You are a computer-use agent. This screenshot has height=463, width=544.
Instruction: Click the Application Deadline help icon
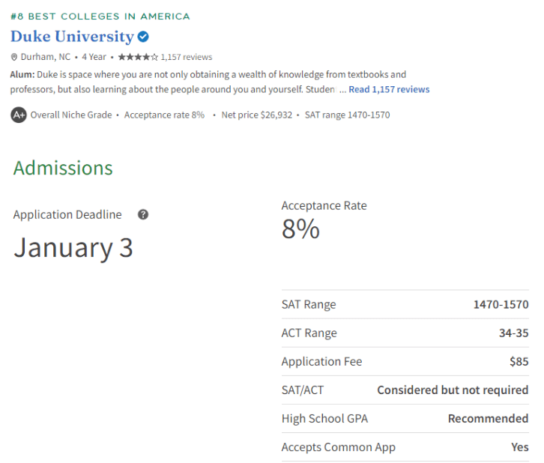point(143,215)
